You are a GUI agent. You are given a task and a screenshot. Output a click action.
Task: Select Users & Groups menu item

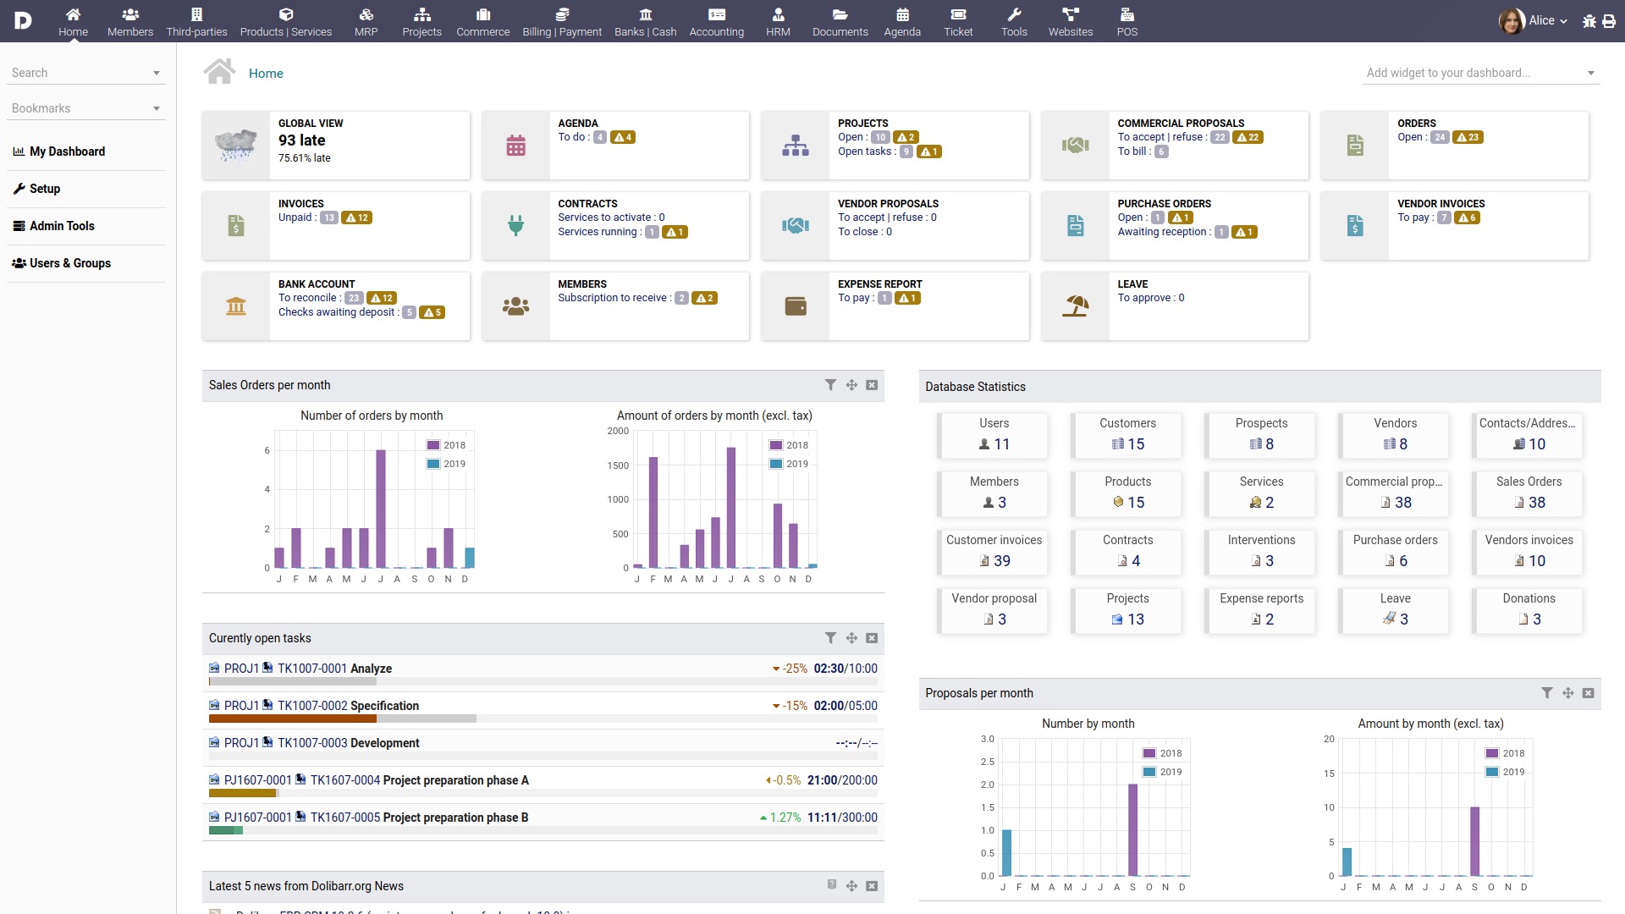click(x=70, y=263)
